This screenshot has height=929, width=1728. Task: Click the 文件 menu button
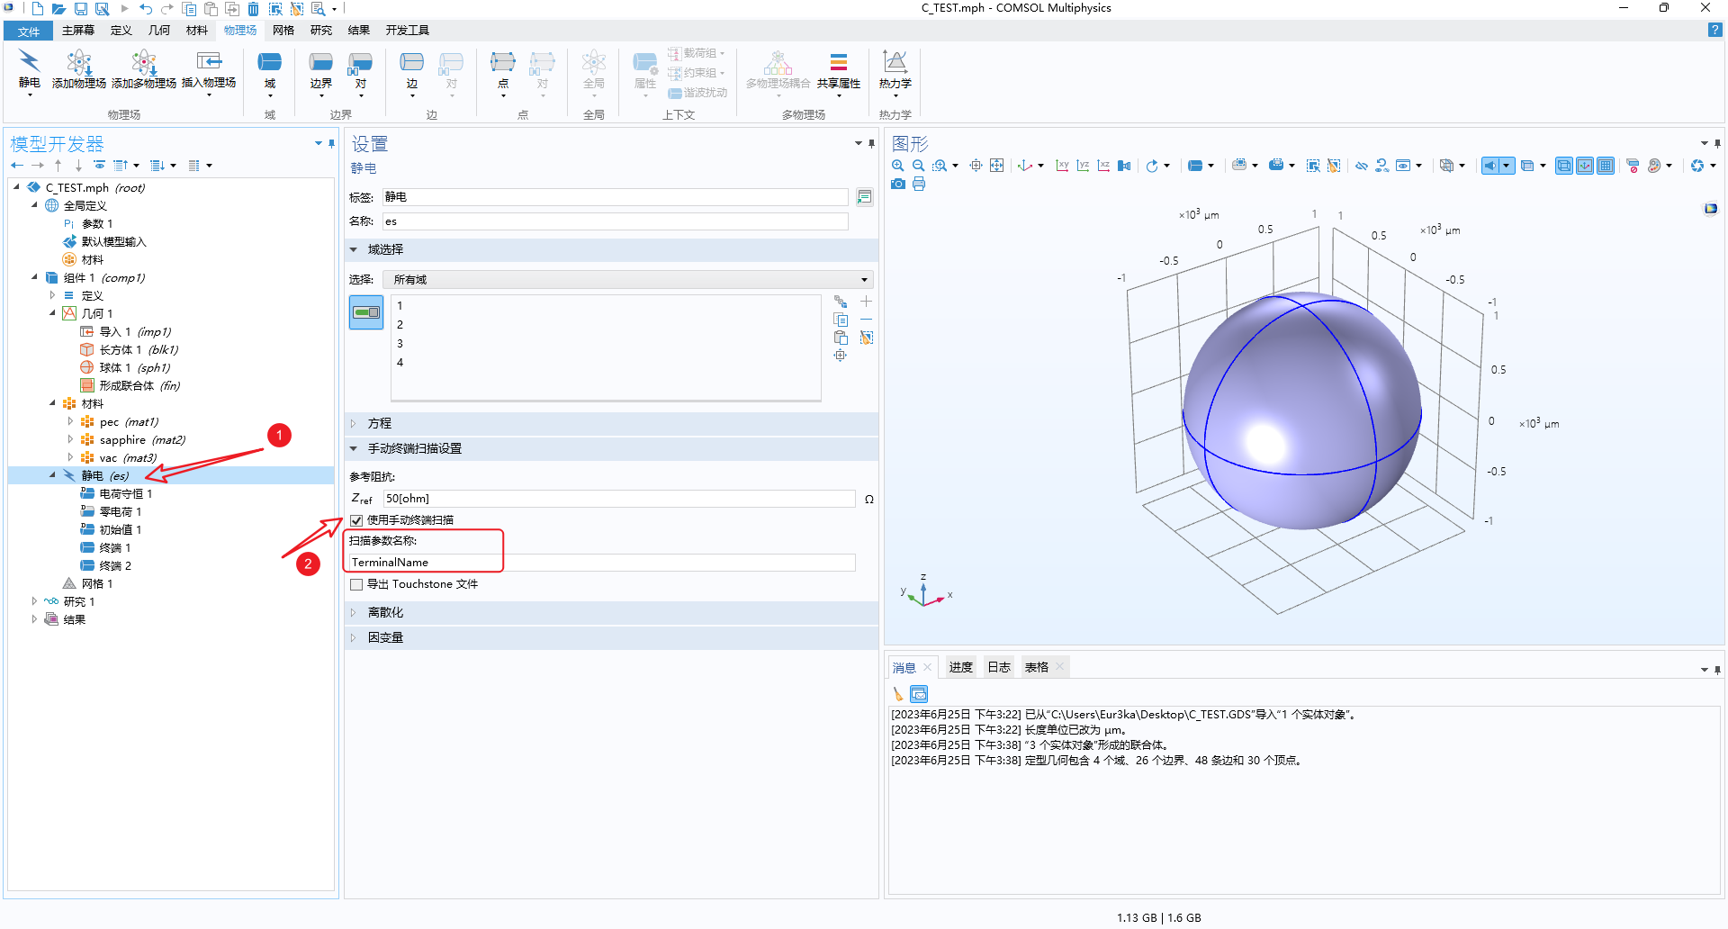point(29,32)
